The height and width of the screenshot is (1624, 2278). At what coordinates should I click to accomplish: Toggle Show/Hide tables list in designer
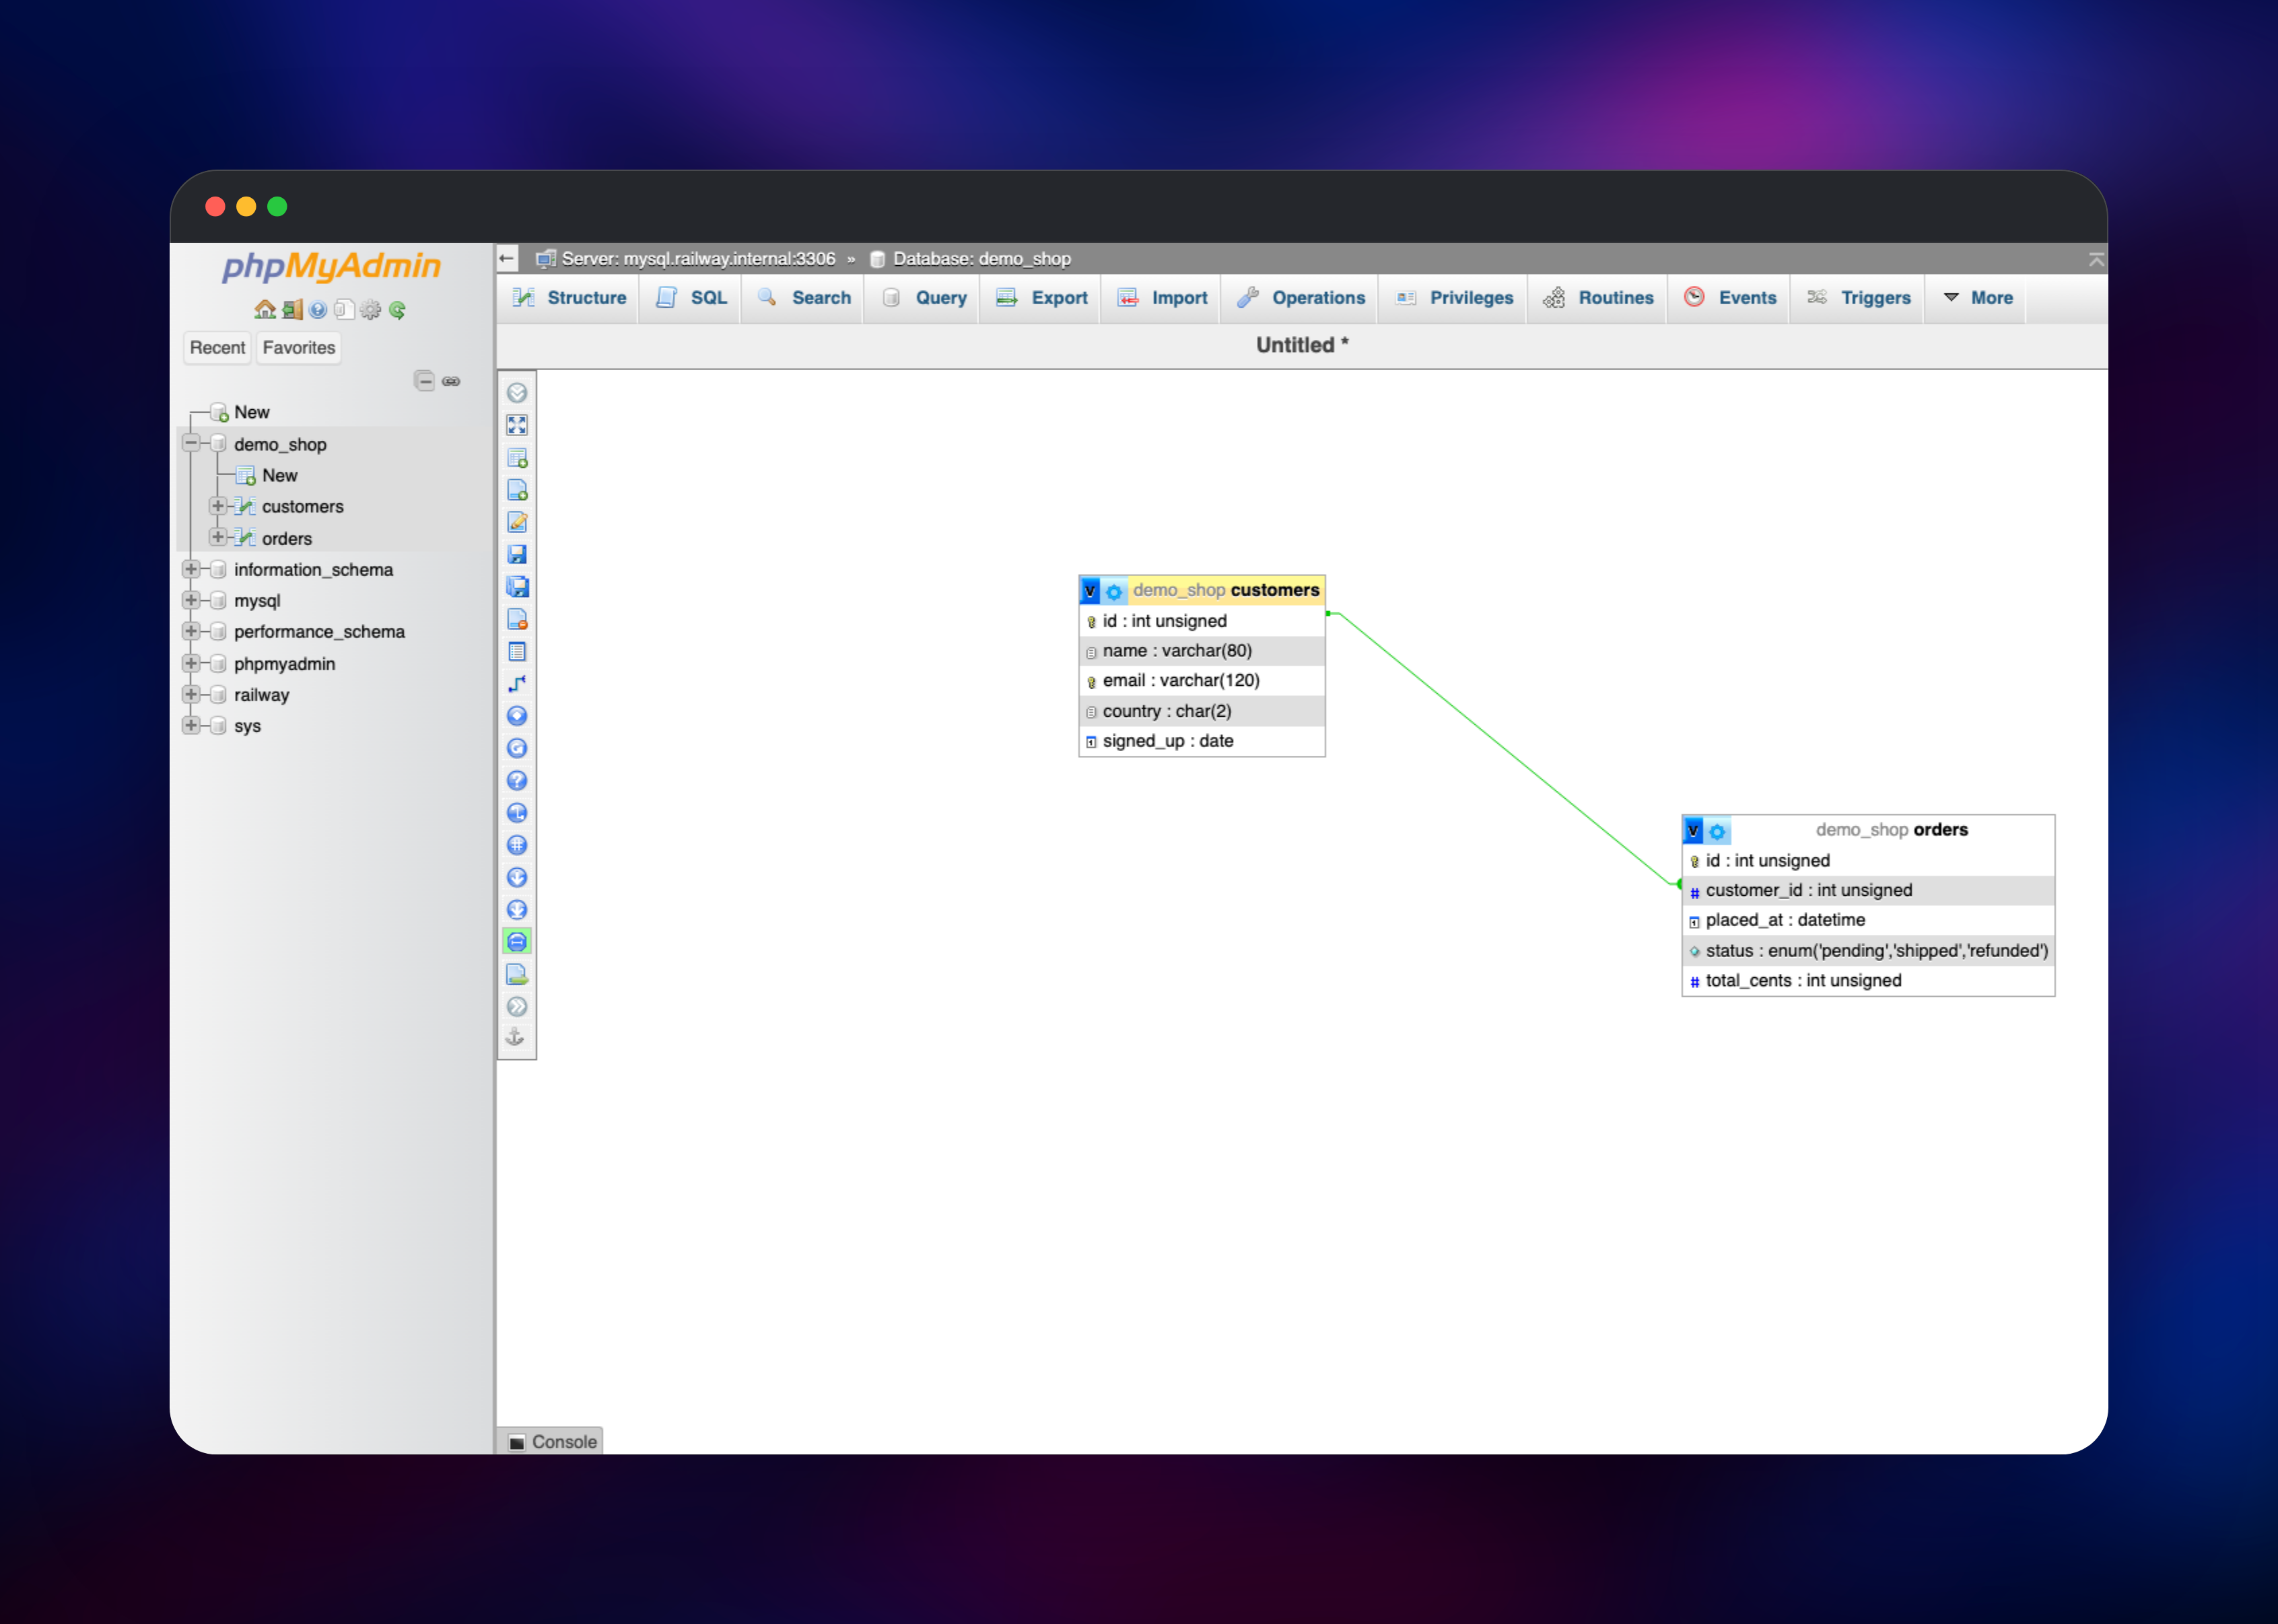click(517, 393)
